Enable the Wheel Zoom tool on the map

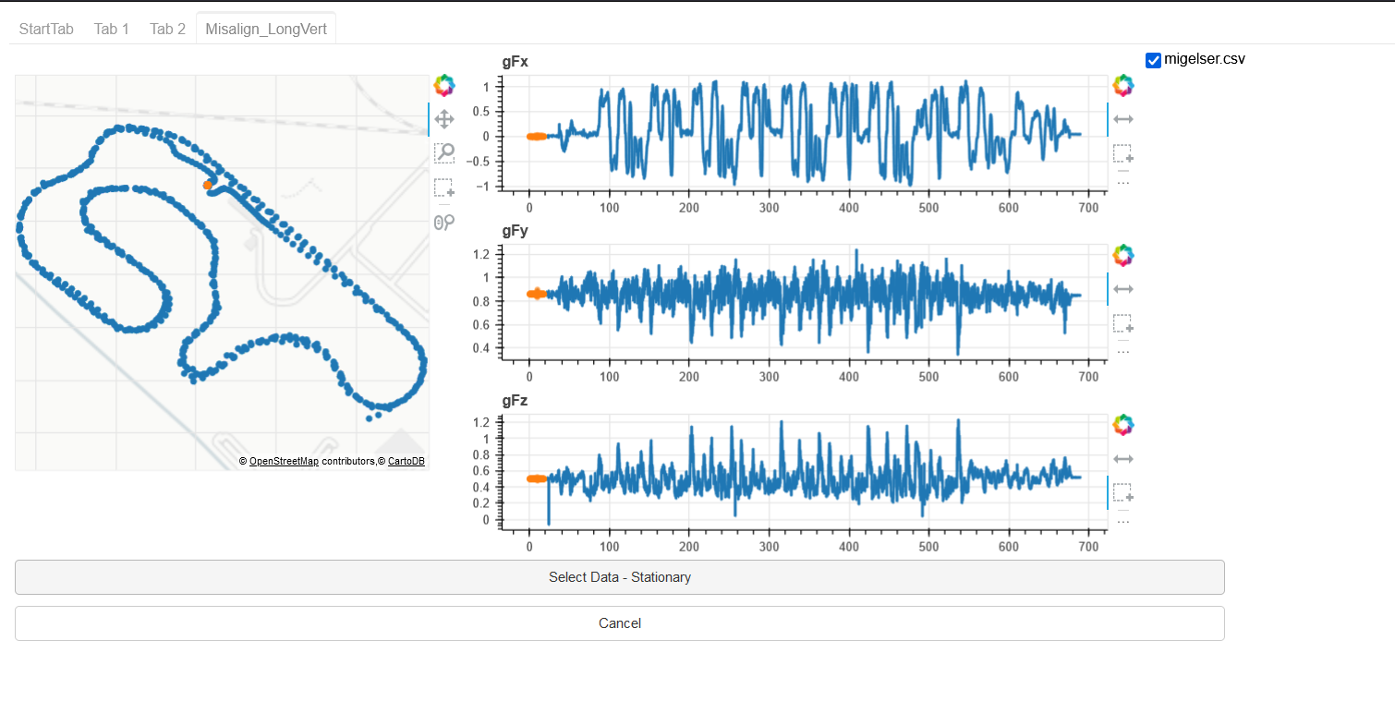click(x=444, y=222)
